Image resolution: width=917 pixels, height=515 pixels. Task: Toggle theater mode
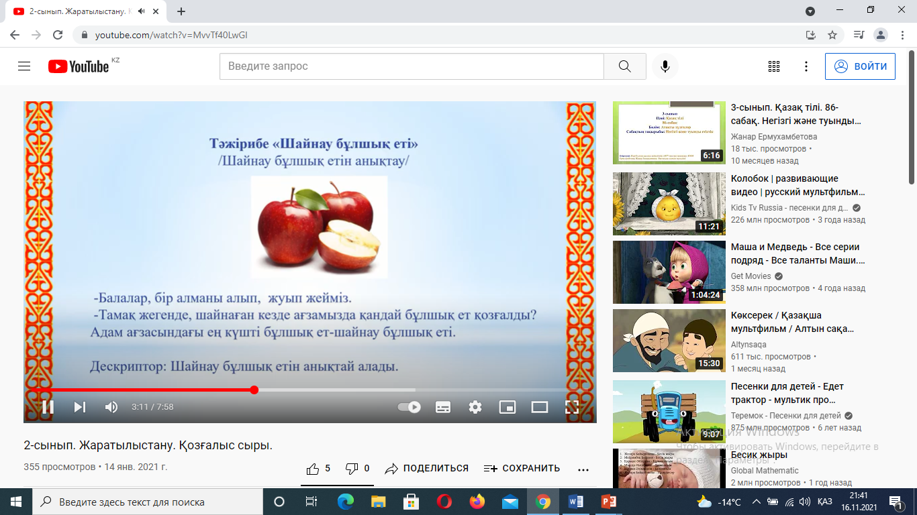pyautogui.click(x=540, y=406)
